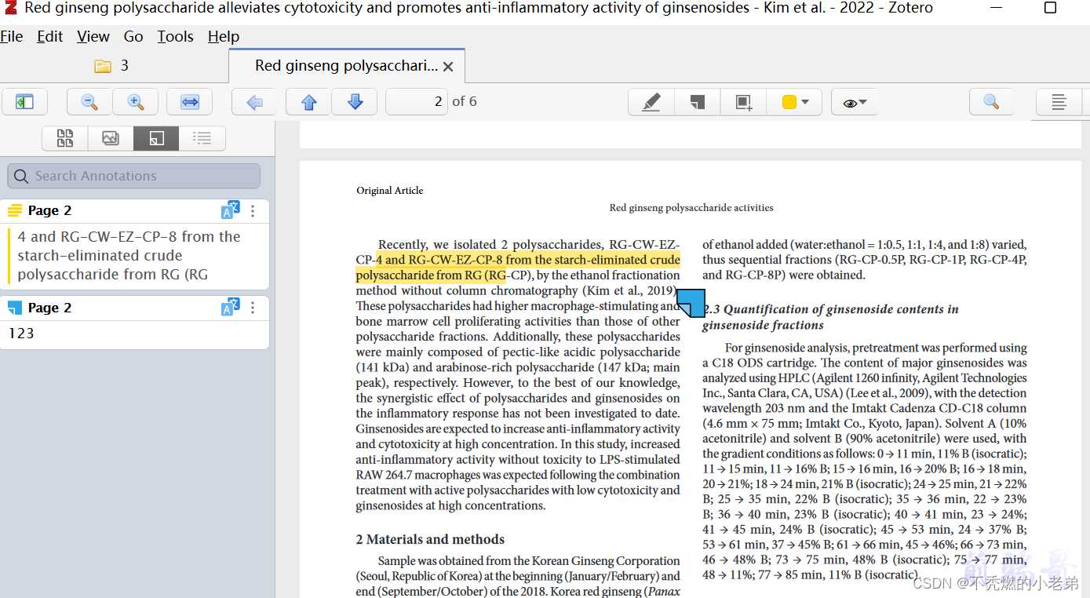Open the Edit menu

(49, 36)
